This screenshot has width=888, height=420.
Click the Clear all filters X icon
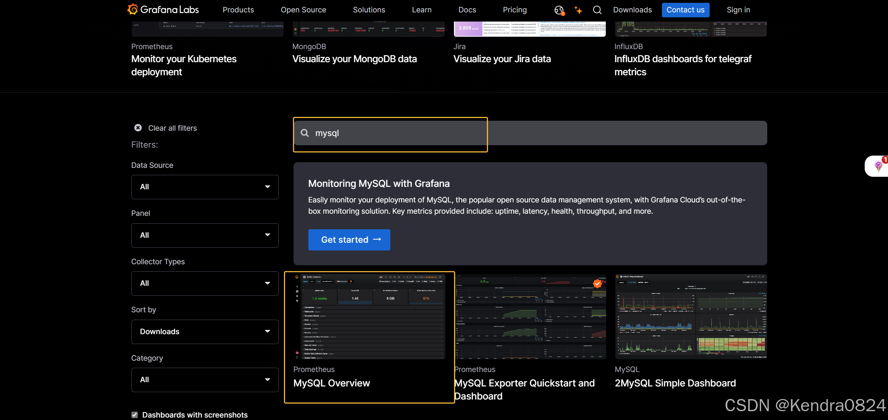pos(138,128)
